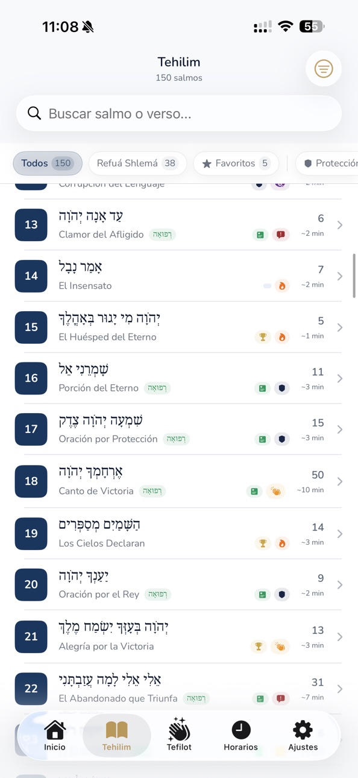Image resolution: width=358 pixels, height=778 pixels.
Task: Tap the red alert icon on Psalm 13
Action: (x=280, y=235)
